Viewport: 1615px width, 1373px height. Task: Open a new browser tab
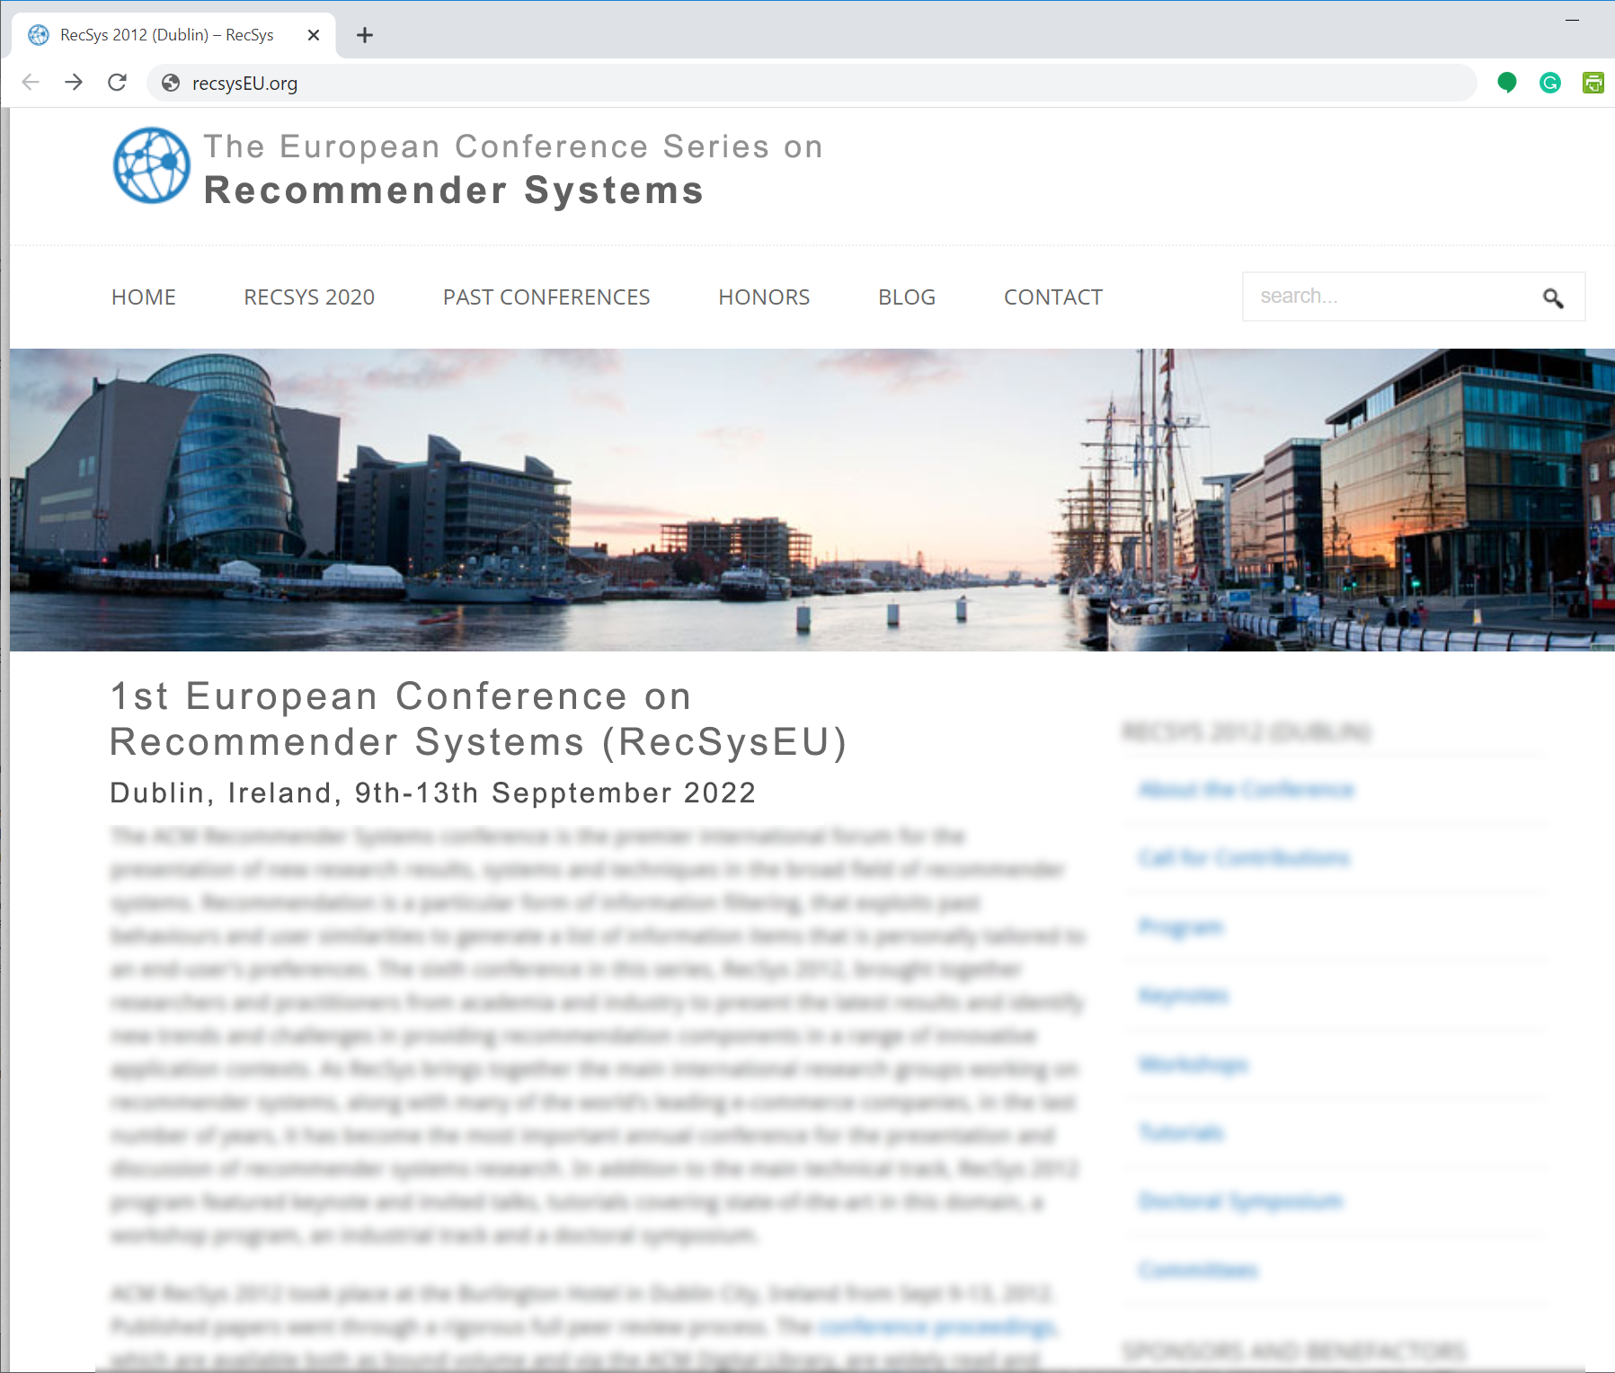click(x=364, y=35)
